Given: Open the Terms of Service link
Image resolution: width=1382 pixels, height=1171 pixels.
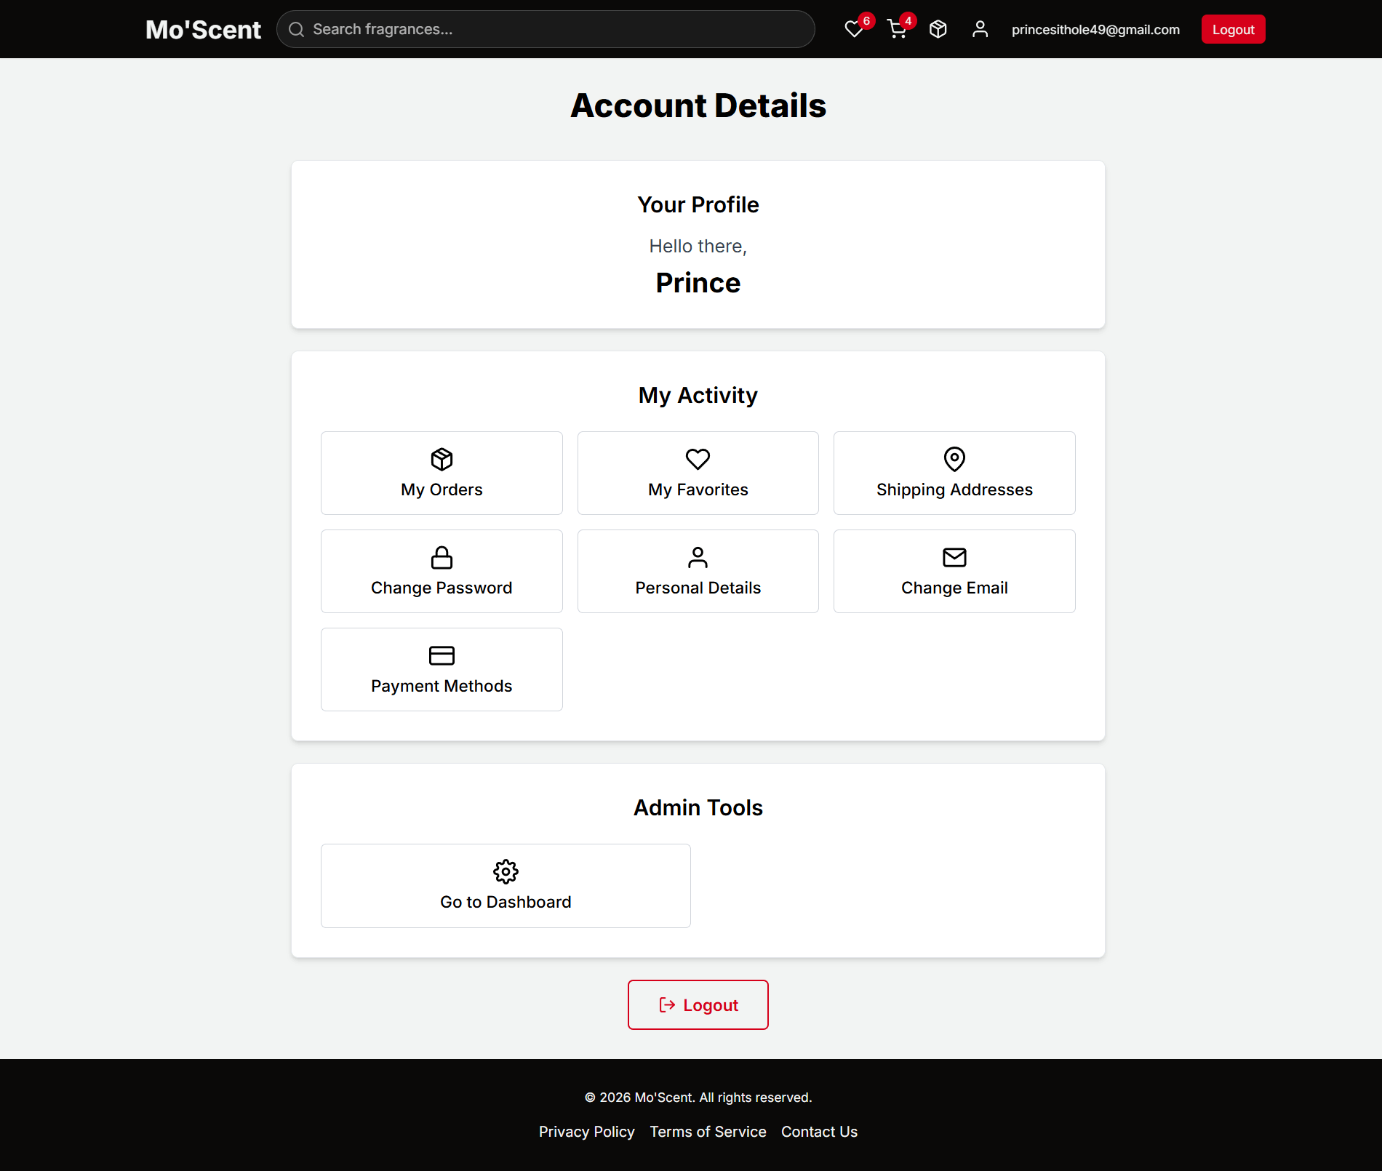Looking at the screenshot, I should pos(707,1132).
